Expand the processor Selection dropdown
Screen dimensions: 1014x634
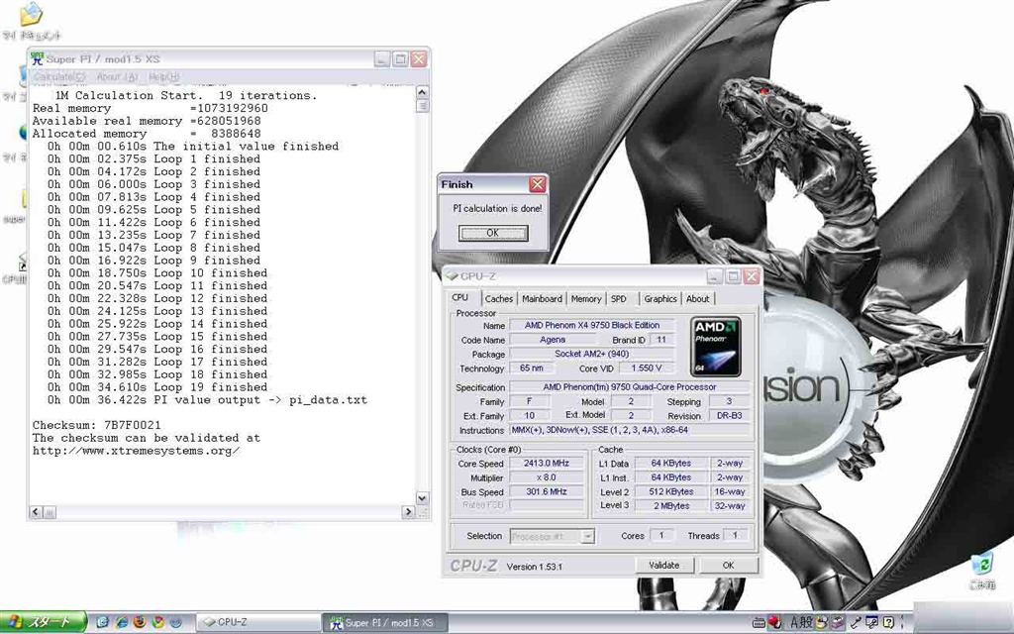click(x=587, y=536)
